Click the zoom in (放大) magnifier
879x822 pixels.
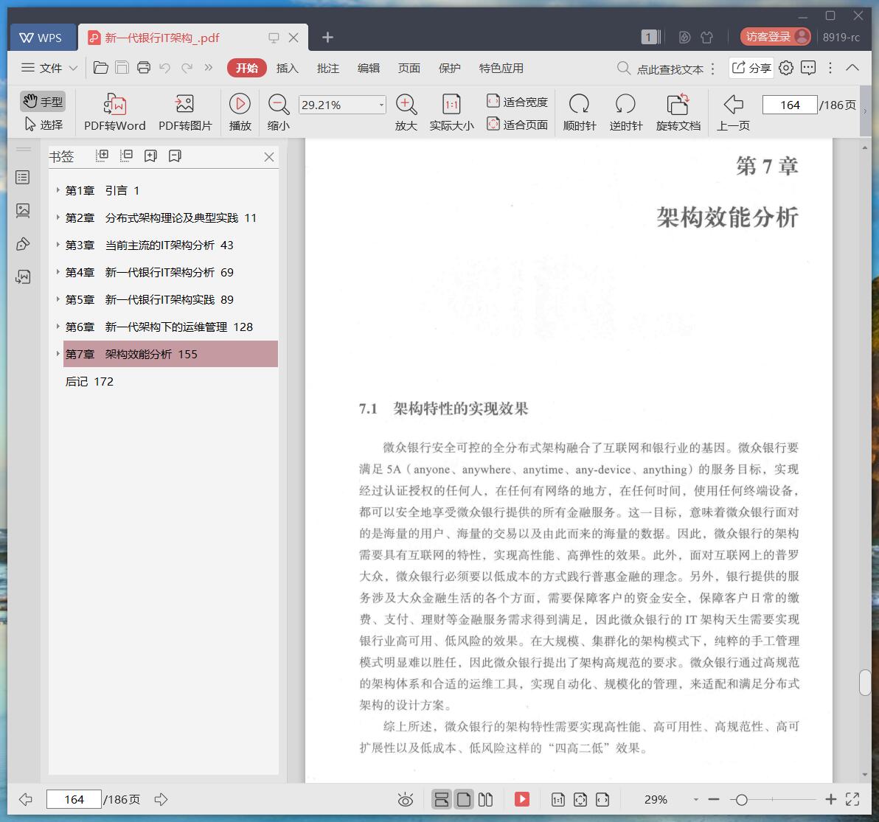406,113
